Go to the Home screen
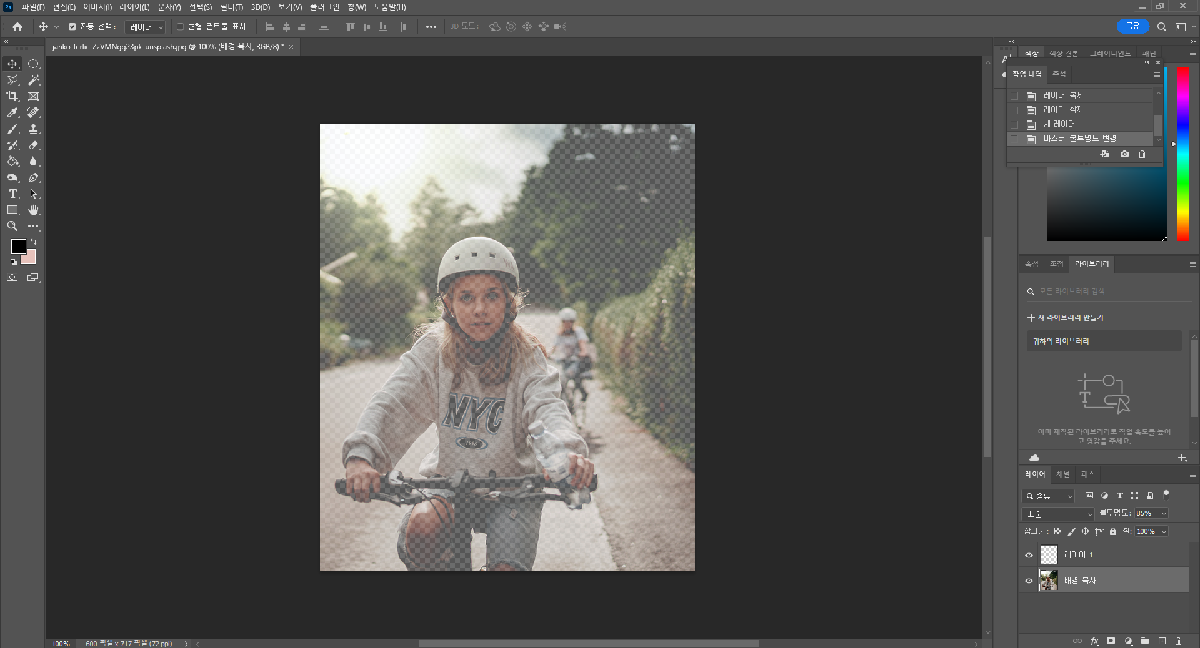 click(x=17, y=27)
